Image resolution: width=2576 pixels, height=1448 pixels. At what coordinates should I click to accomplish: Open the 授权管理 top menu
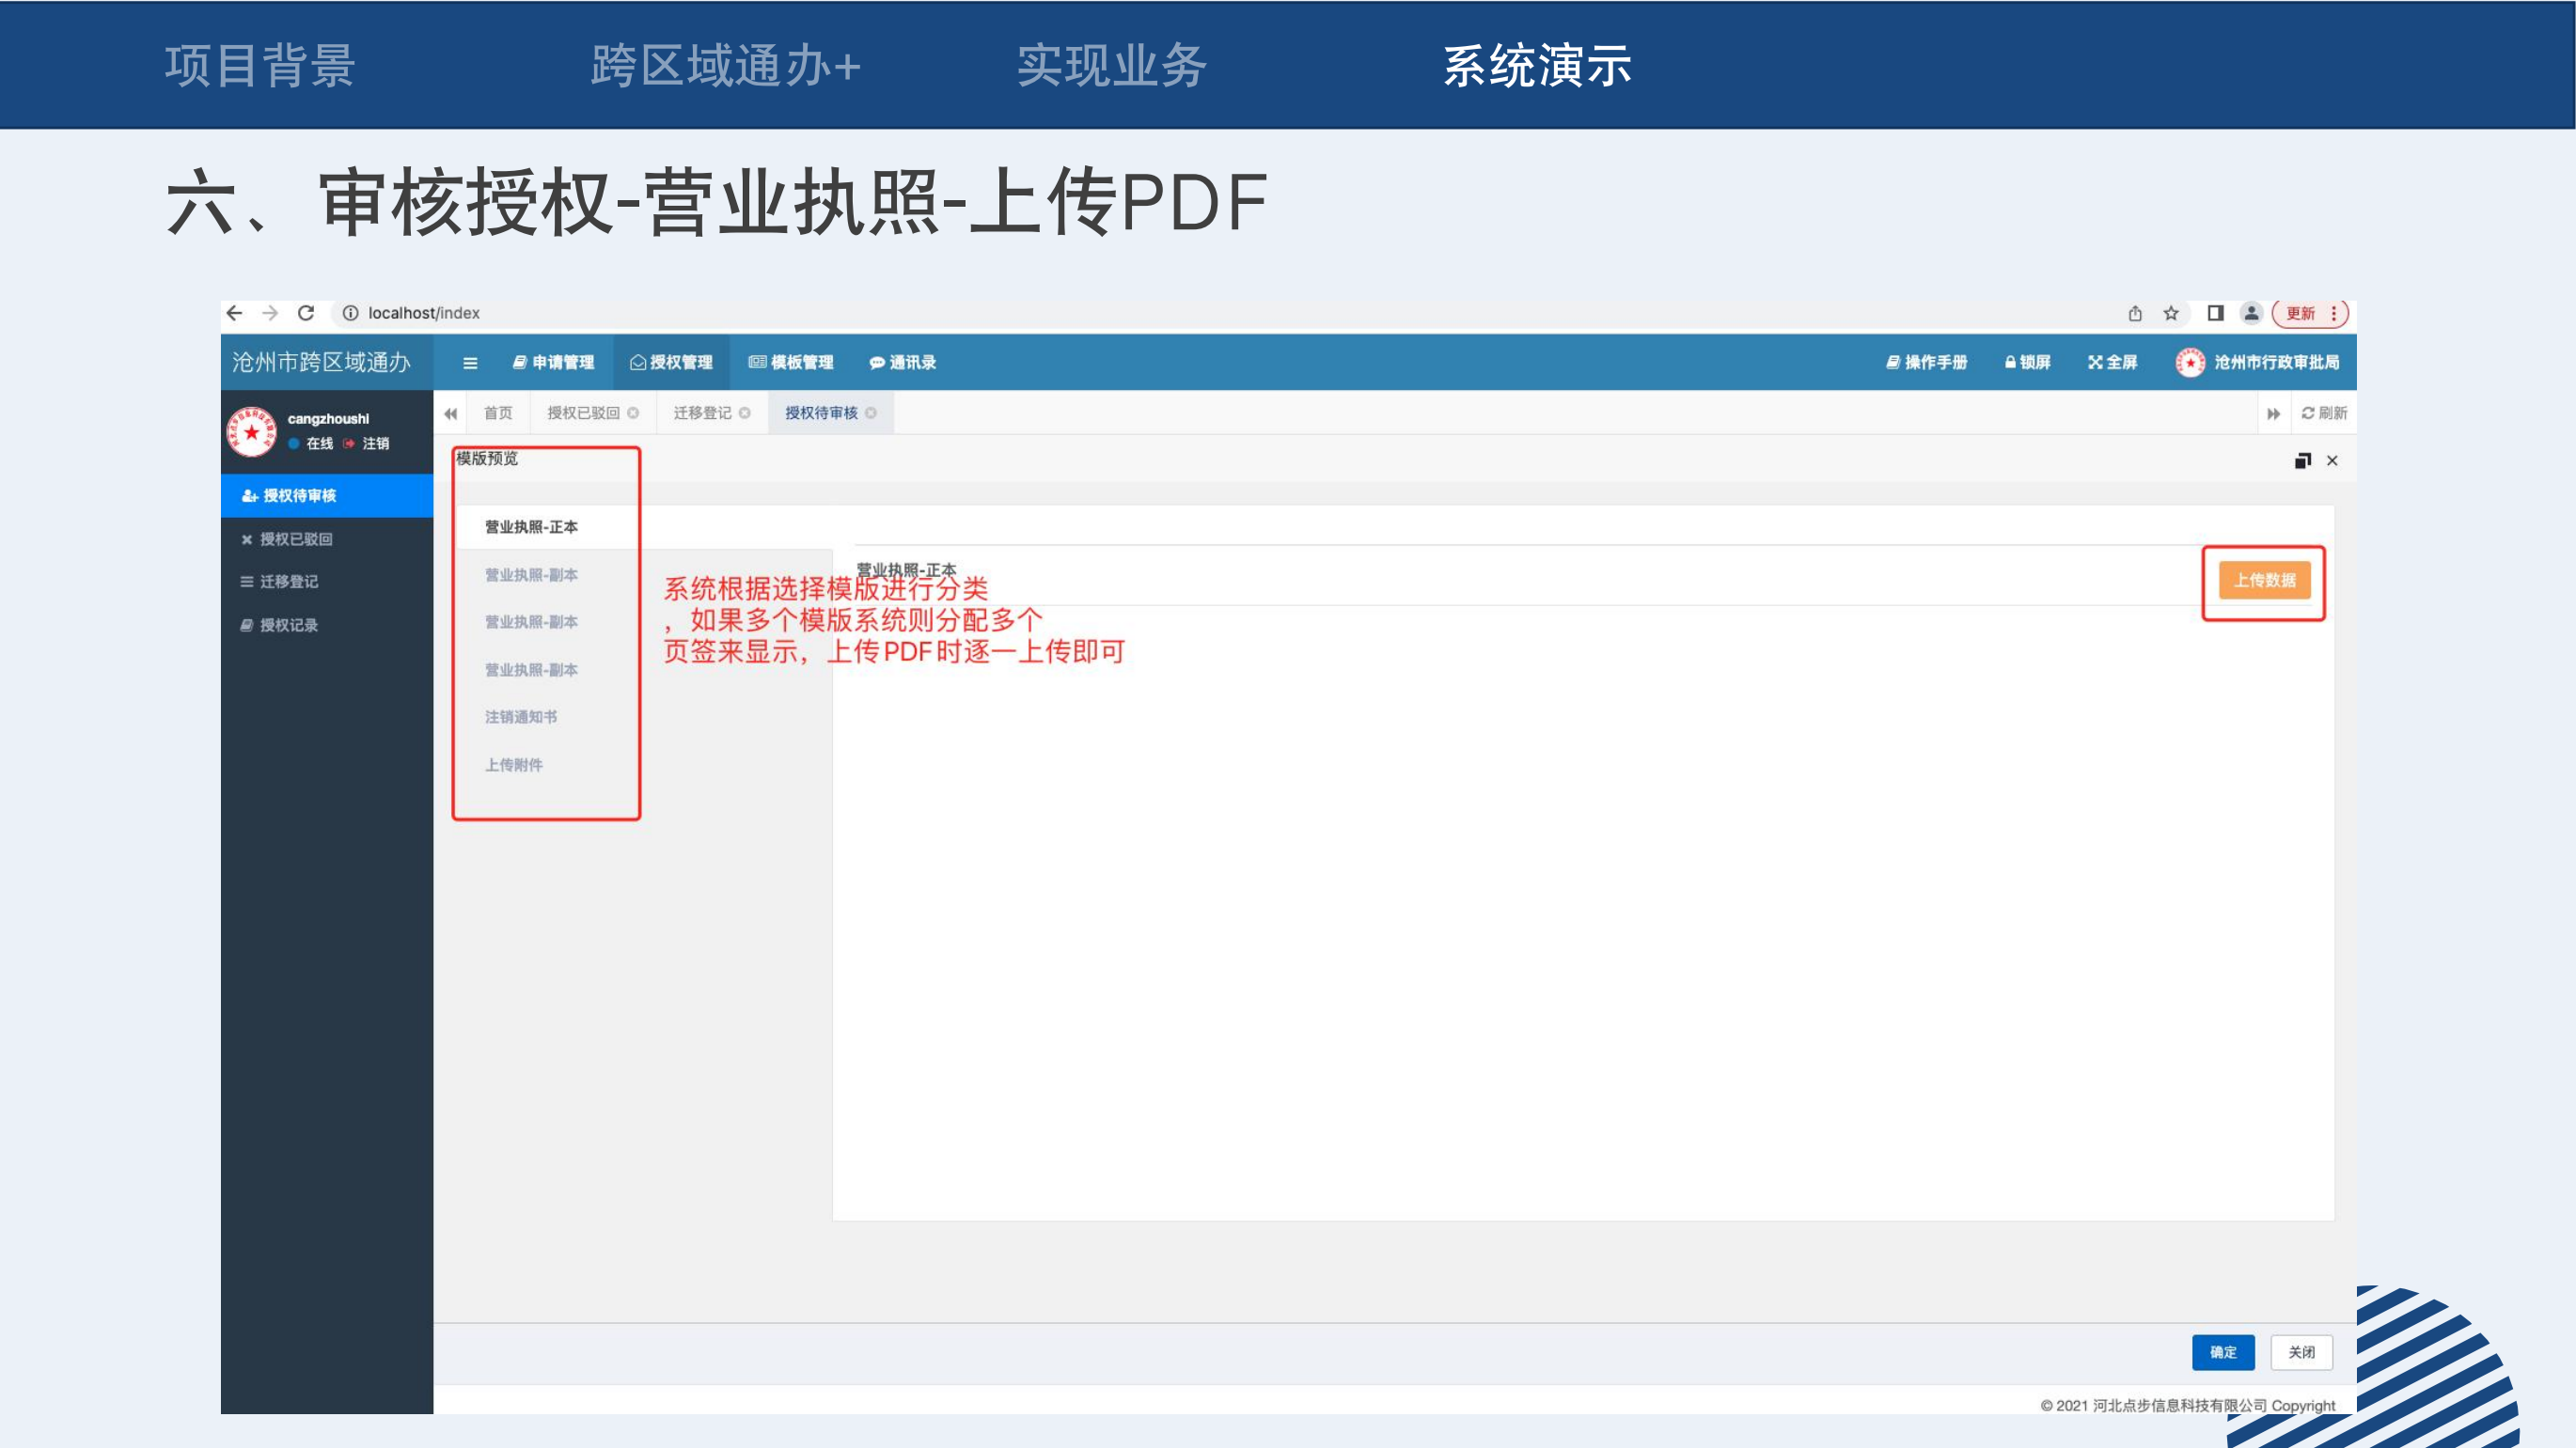[x=671, y=362]
